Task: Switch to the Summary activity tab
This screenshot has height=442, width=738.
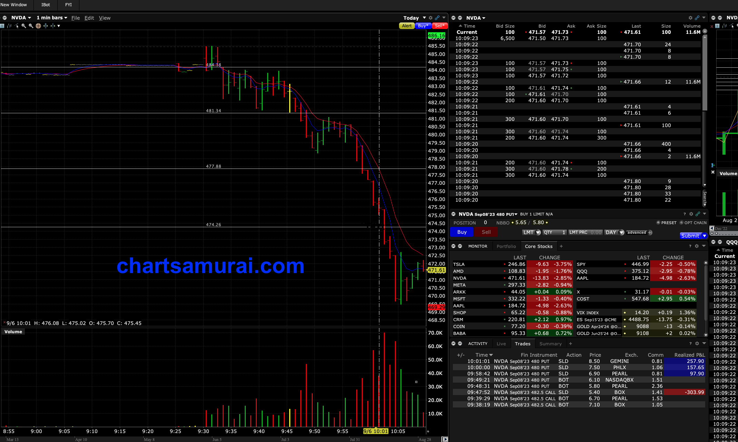Action: pyautogui.click(x=551, y=344)
